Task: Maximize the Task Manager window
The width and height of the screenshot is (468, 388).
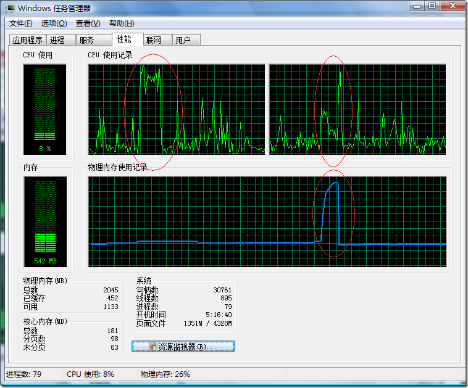Action: [432, 6]
